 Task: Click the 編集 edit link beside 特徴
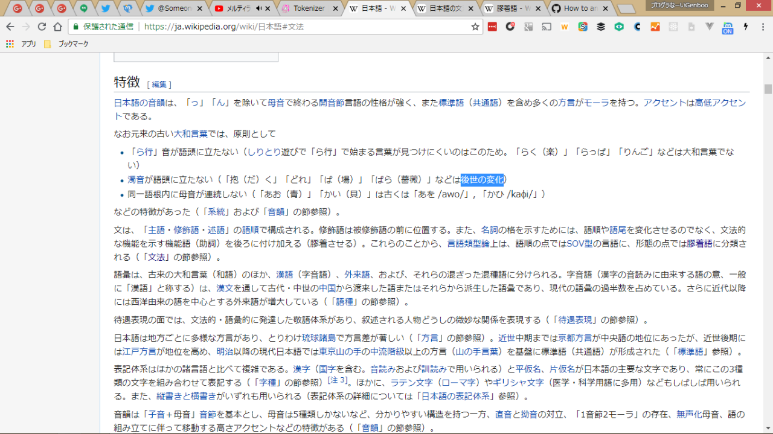point(159,85)
